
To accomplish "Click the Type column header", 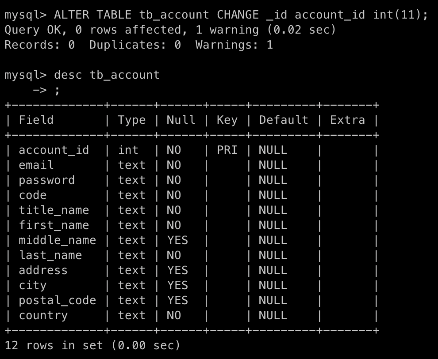I will point(131,120).
